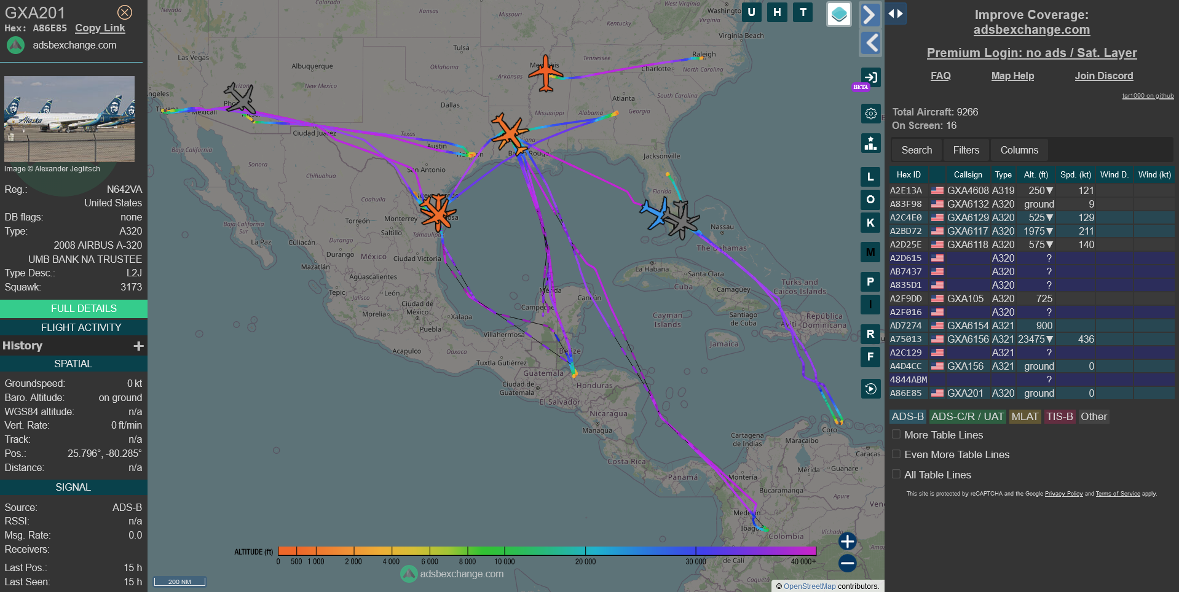
Task: Toggle the L map button
Action: [x=870, y=177]
